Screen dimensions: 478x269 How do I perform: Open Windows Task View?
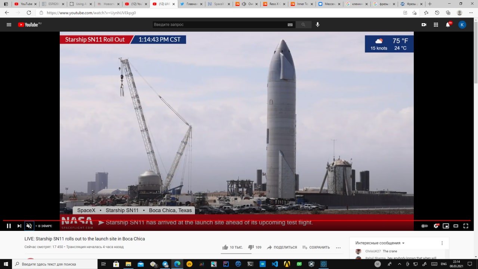[x=104, y=264]
